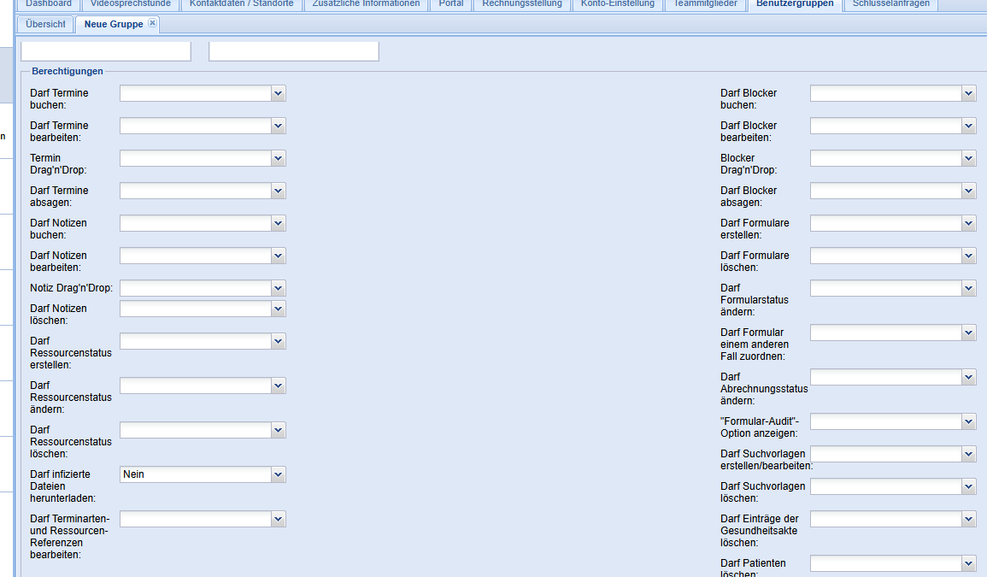Viewport: 987px width, 577px height.
Task: Click the first text field above Berechtigungen
Action: tap(106, 51)
